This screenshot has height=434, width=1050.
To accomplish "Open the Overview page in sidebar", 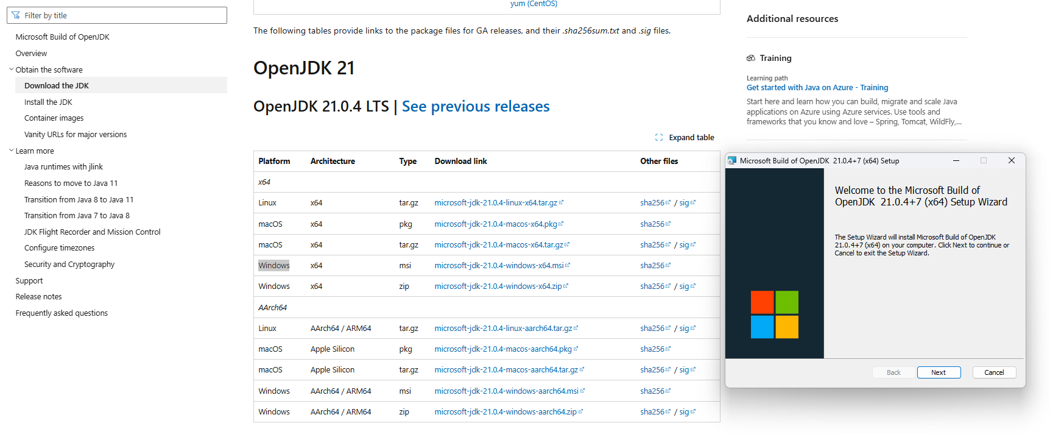I will click(x=31, y=54).
